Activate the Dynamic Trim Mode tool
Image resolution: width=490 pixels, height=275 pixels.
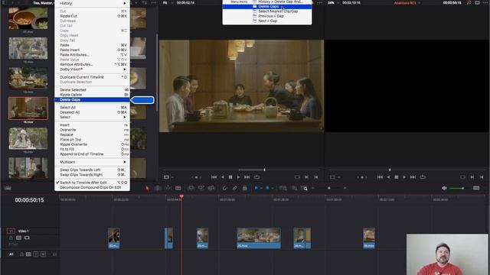(168, 188)
